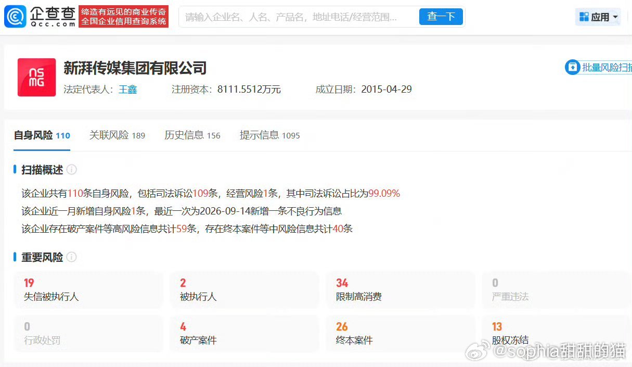The height and width of the screenshot is (367, 632).
Task: Click the 批量风险扫描 shield icon
Action: coord(572,67)
